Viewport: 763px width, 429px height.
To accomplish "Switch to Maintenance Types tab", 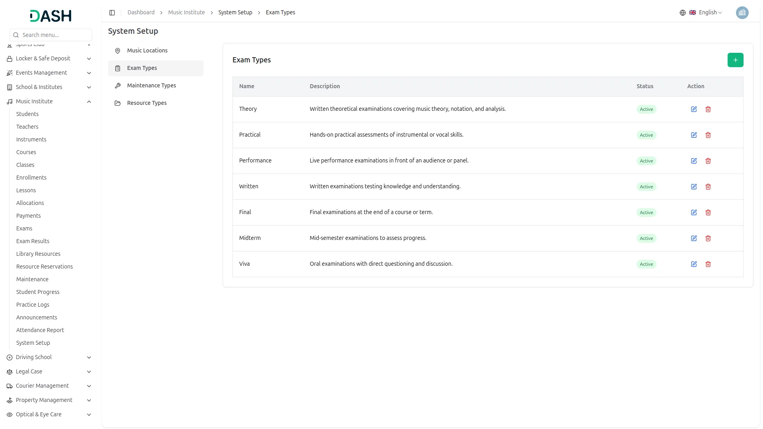I will tap(151, 85).
